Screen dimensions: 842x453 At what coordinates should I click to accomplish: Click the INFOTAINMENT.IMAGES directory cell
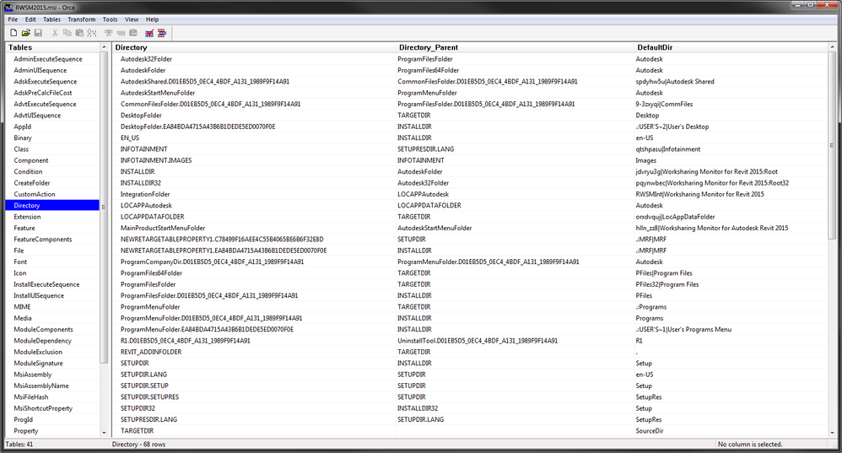click(156, 160)
